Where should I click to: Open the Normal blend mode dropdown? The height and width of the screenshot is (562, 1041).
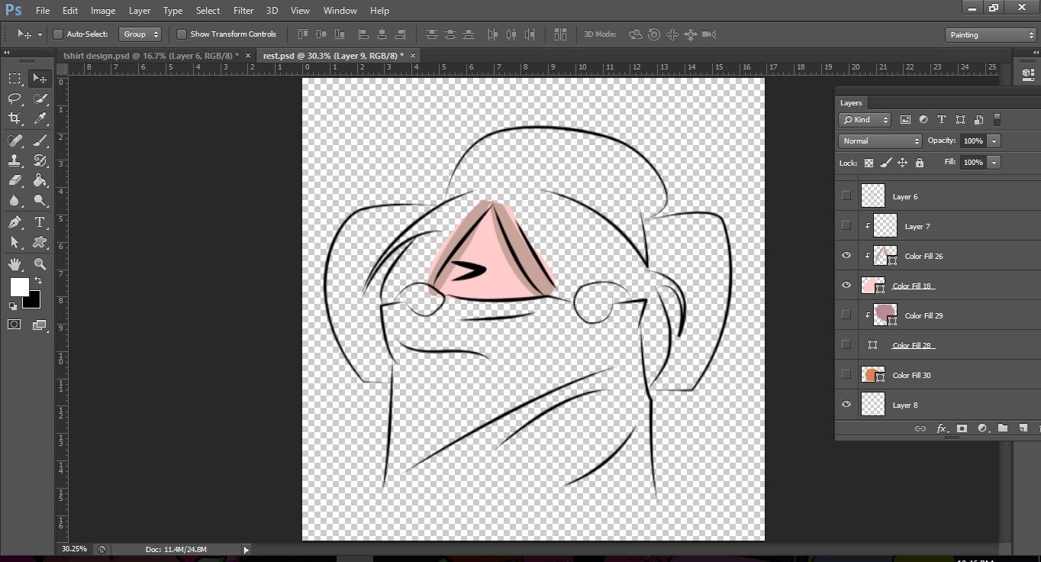(880, 141)
